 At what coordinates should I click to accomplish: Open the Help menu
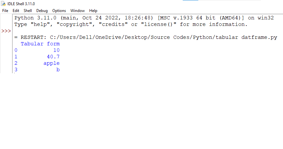pyautogui.click(x=93, y=11)
